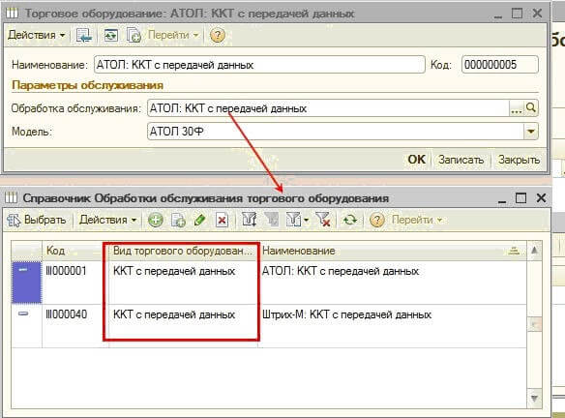Expand the Действия menu in top window
The image size is (565, 418).
(37, 35)
